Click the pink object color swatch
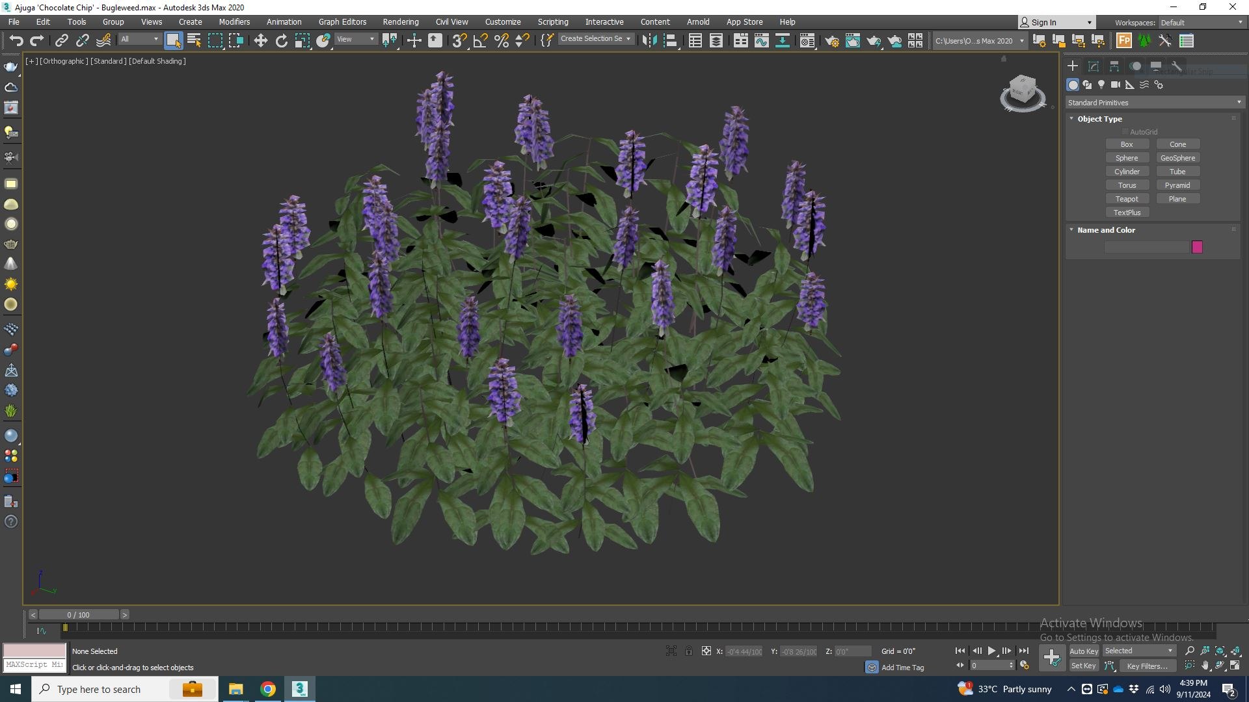1249x702 pixels. coord(1197,247)
